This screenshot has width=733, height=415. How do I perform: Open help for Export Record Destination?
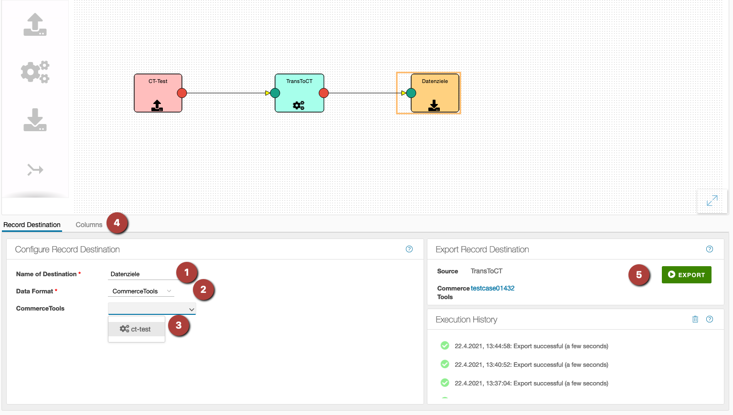tap(710, 249)
